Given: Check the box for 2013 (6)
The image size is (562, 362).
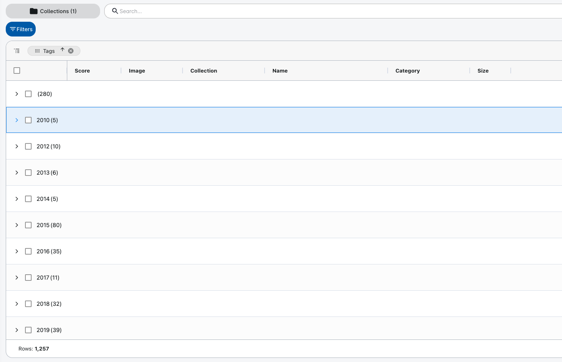Looking at the screenshot, I should pos(28,173).
